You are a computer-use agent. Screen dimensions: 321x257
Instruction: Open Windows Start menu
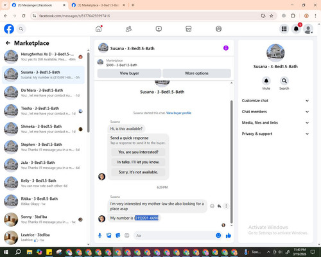[x=6, y=252]
